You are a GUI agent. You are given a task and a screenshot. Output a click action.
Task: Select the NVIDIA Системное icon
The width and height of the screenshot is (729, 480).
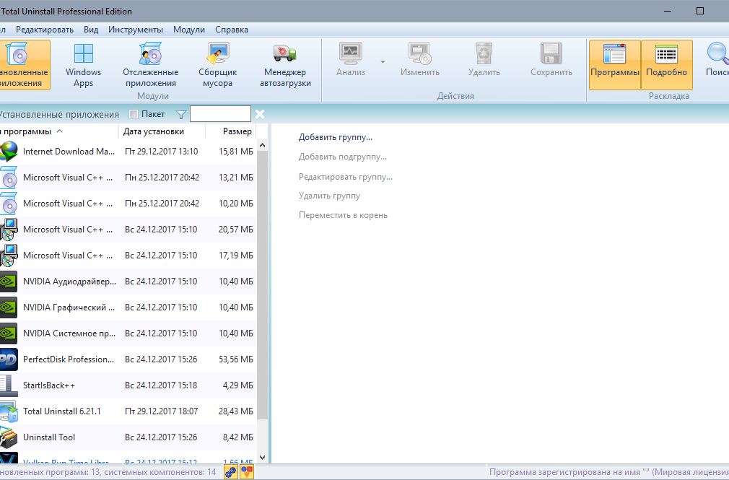point(9,333)
